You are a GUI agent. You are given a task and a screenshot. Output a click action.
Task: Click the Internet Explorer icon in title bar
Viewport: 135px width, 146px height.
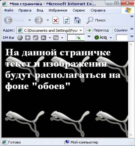[4, 4]
